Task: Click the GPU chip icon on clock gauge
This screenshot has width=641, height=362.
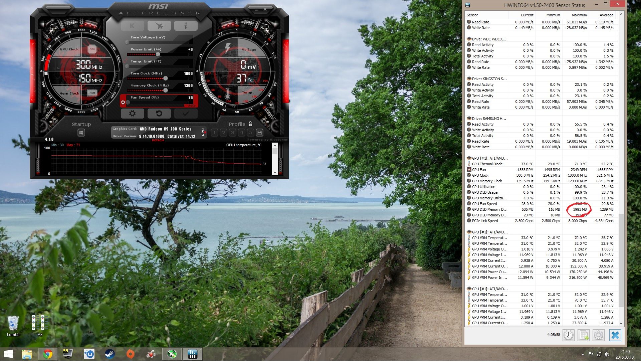Action: (x=92, y=49)
